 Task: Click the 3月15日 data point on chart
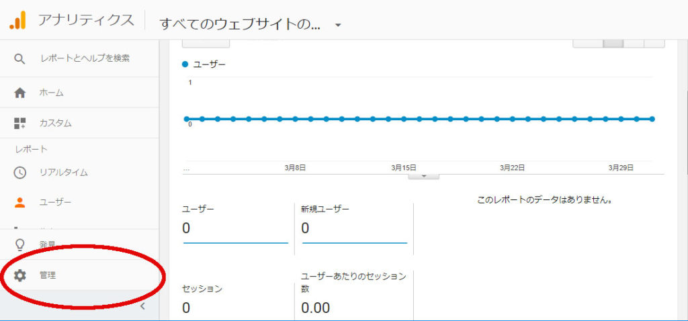pos(404,119)
